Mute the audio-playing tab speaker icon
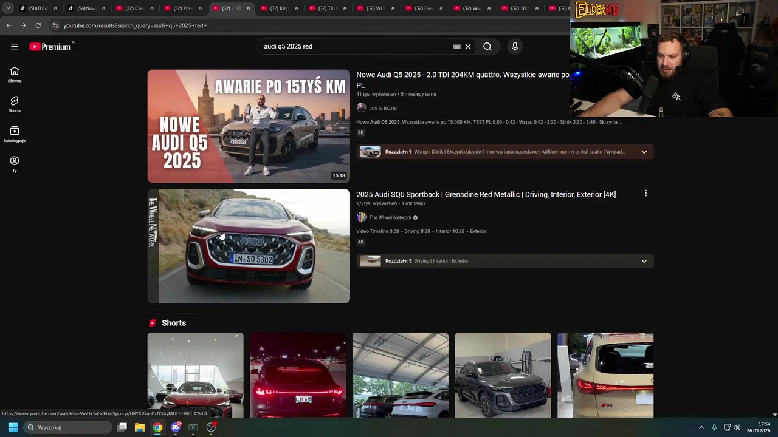 click(x=238, y=8)
